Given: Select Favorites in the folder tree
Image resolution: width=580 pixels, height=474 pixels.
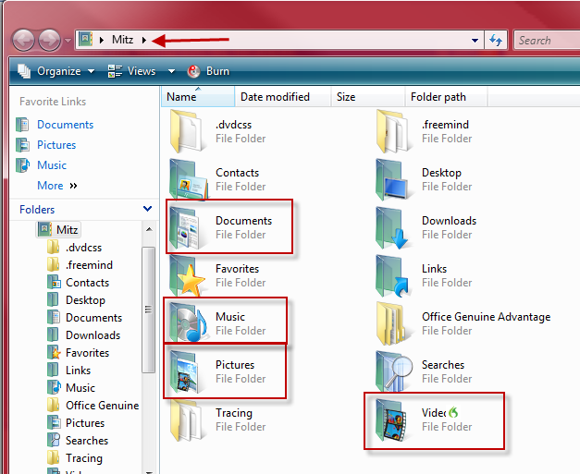Looking at the screenshot, I should point(87,353).
